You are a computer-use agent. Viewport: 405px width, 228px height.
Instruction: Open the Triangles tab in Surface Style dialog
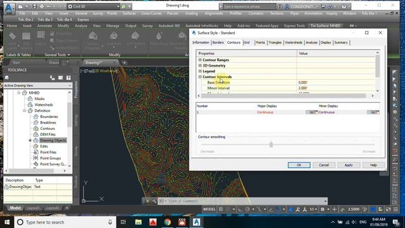click(275, 42)
